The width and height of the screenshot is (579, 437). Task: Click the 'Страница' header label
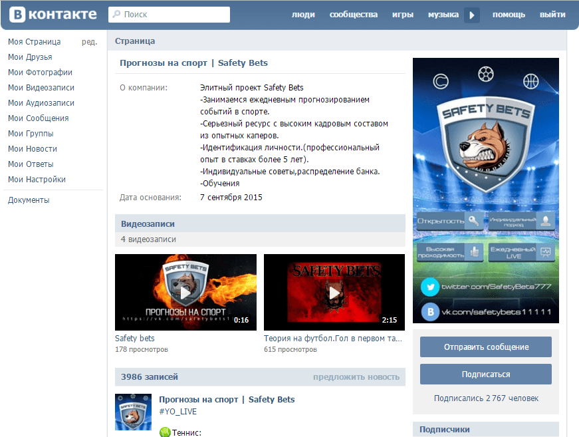pyautogui.click(x=135, y=41)
